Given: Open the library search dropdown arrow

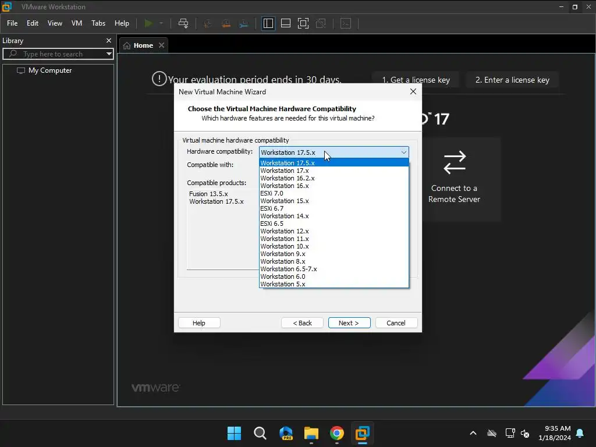Looking at the screenshot, I should pyautogui.click(x=109, y=54).
